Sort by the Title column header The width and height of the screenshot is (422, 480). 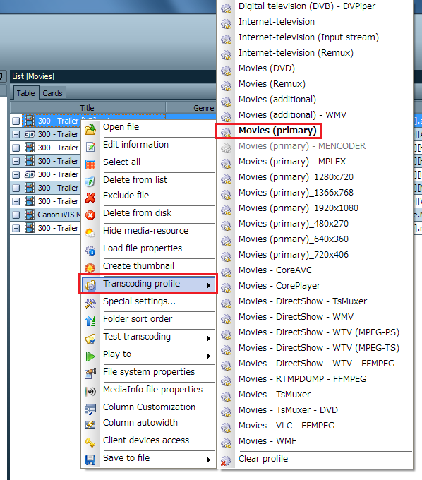88,108
